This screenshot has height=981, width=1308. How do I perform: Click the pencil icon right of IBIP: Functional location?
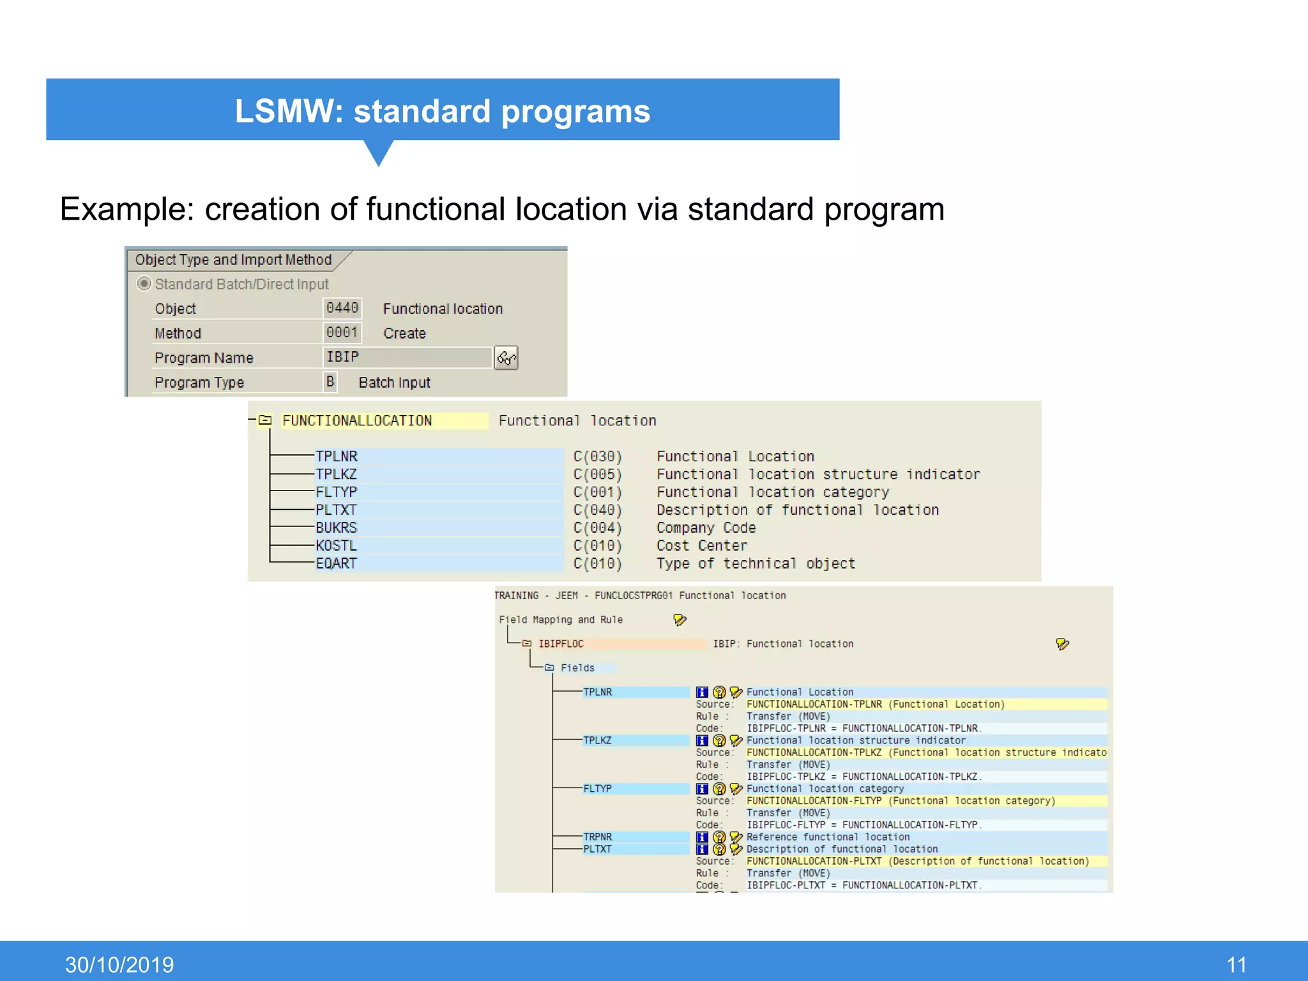coord(1062,644)
